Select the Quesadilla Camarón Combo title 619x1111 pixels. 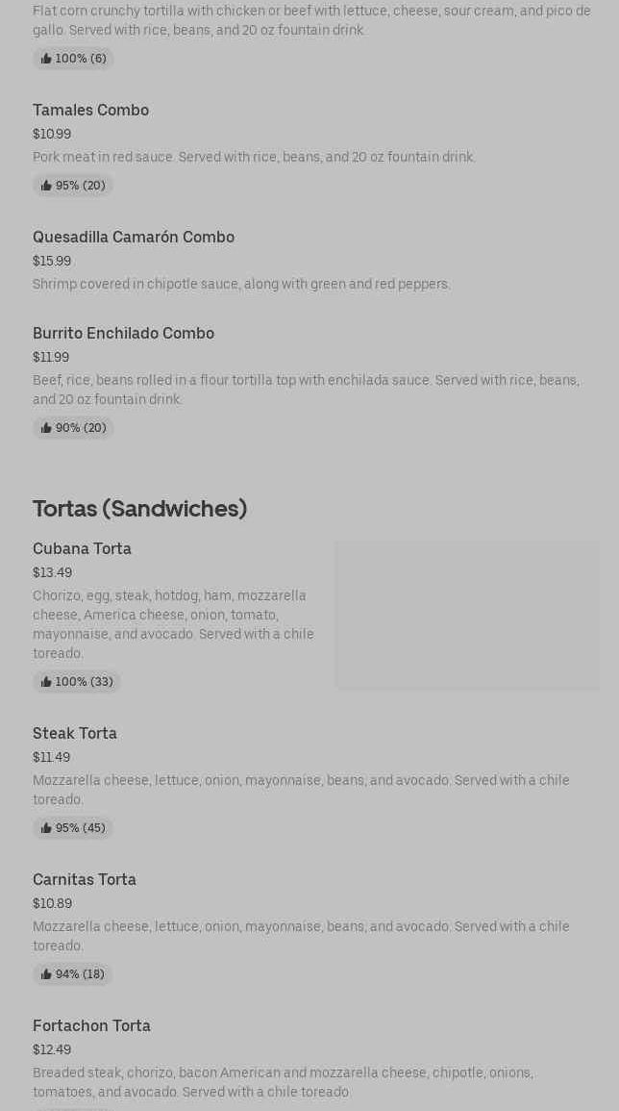[x=134, y=237]
